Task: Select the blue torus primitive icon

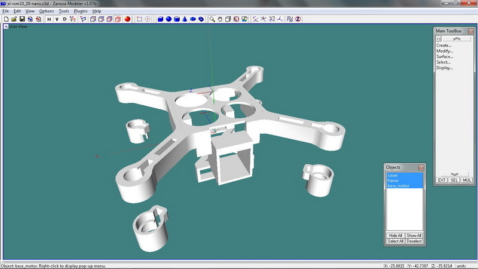Action: pyautogui.click(x=202, y=19)
